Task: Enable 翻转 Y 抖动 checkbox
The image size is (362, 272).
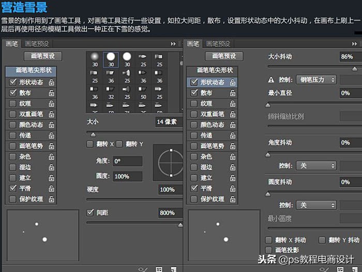Action: (x=322, y=240)
